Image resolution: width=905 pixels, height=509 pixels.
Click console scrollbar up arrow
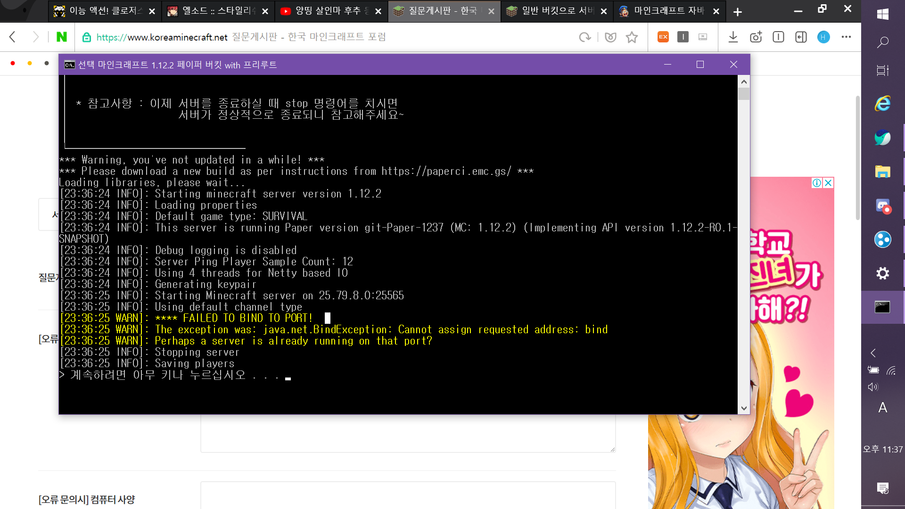(744, 82)
